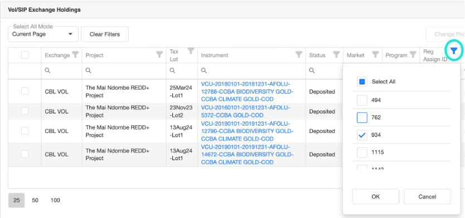Click the Tax Lot column header

click(174, 55)
